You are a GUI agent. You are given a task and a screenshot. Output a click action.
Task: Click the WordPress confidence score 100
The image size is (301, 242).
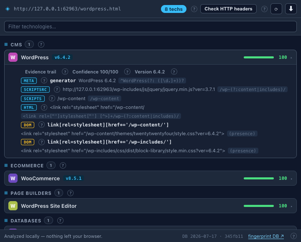[283, 57]
